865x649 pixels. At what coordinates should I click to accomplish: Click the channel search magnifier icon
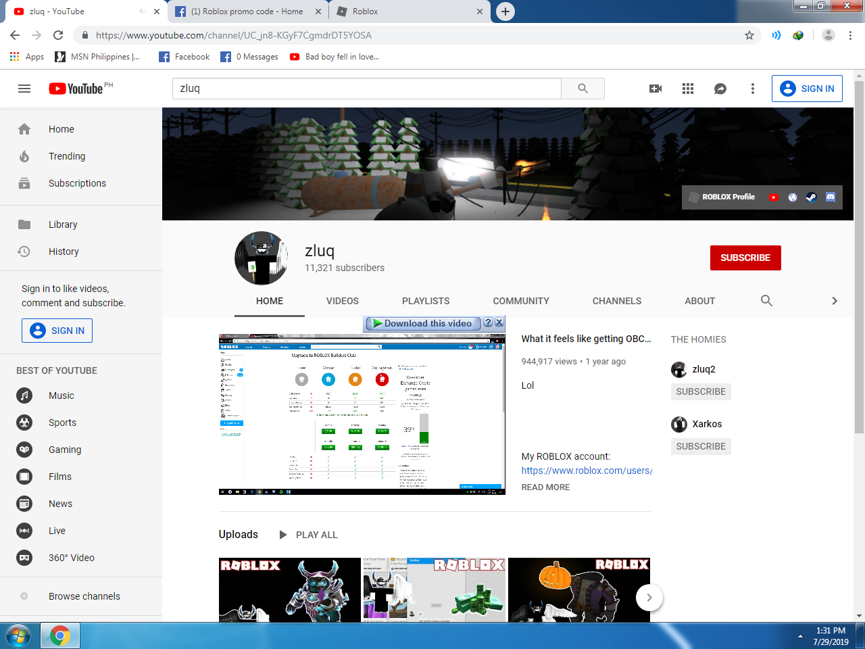coord(766,301)
